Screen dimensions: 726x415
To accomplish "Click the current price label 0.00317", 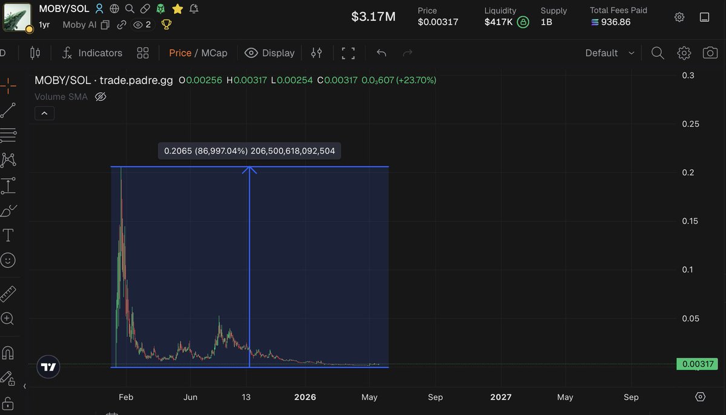I will [x=696, y=364].
